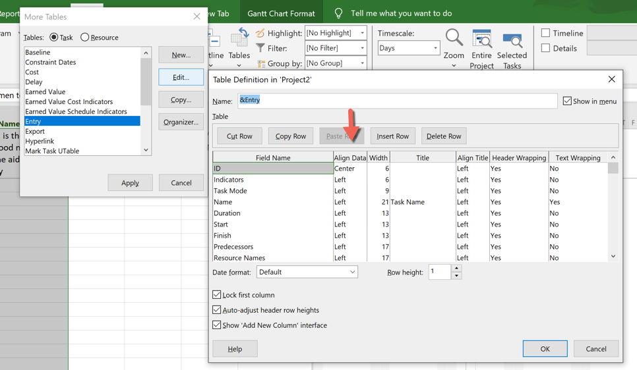Increase Row height with up stepper arrow
The width and height of the screenshot is (637, 370).
[456, 269]
